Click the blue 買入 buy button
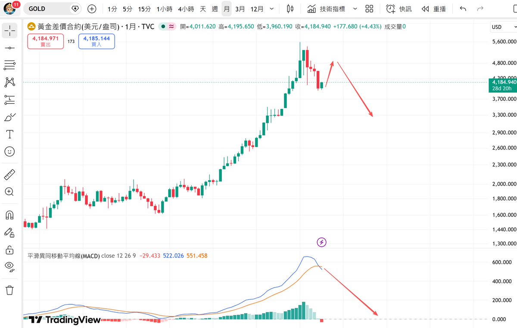This screenshot has height=328, width=517. 97,41
